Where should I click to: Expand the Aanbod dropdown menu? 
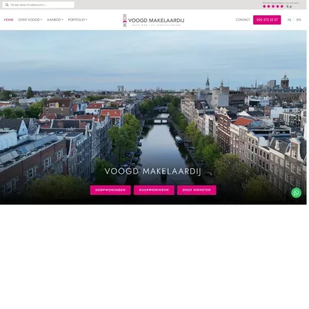point(55,19)
